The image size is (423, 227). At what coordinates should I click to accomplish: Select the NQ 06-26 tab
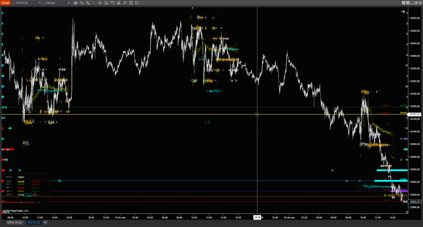coord(33,222)
